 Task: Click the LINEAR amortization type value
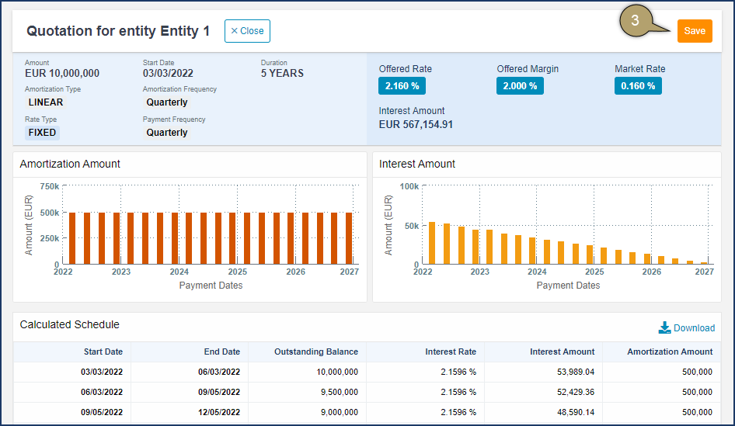click(46, 102)
